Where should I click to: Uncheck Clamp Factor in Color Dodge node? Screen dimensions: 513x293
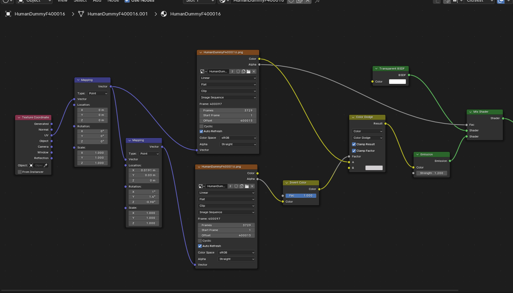[354, 151]
